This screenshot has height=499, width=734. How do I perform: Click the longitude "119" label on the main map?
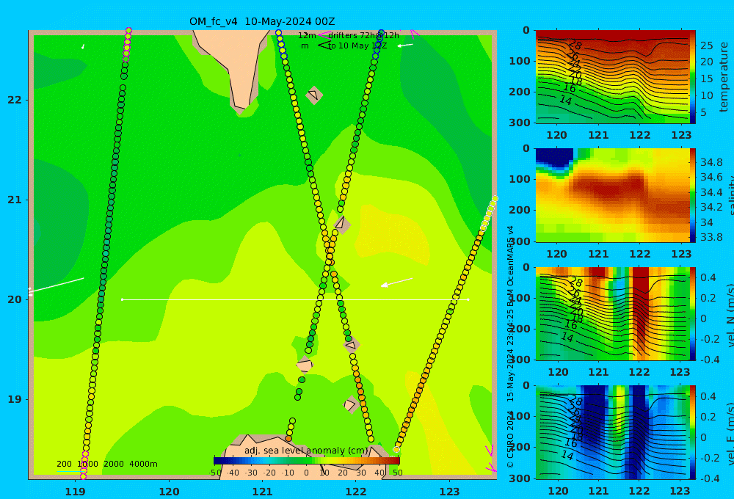(75, 492)
